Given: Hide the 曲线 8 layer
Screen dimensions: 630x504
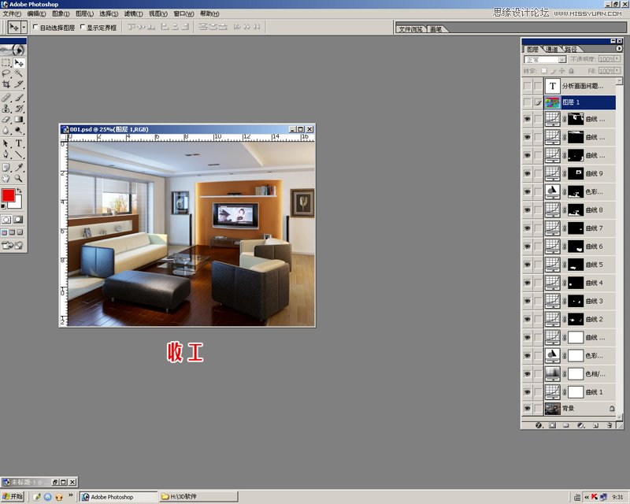Looking at the screenshot, I should 527,210.
